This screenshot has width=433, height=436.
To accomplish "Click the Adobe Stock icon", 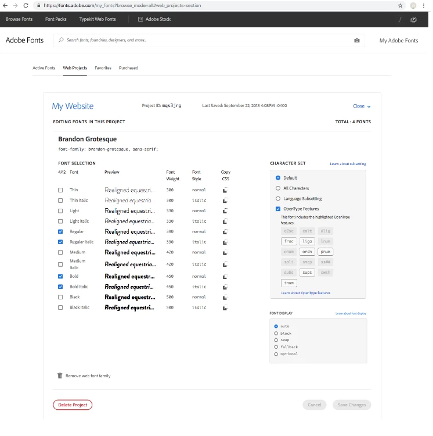I will coord(140,19).
